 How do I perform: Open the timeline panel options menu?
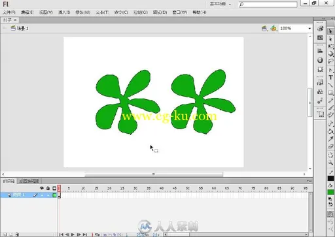click(309, 181)
